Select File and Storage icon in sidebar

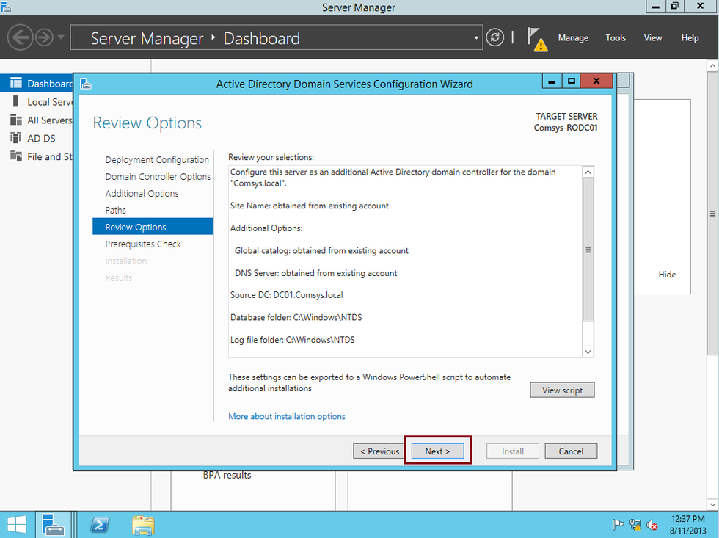(x=16, y=156)
